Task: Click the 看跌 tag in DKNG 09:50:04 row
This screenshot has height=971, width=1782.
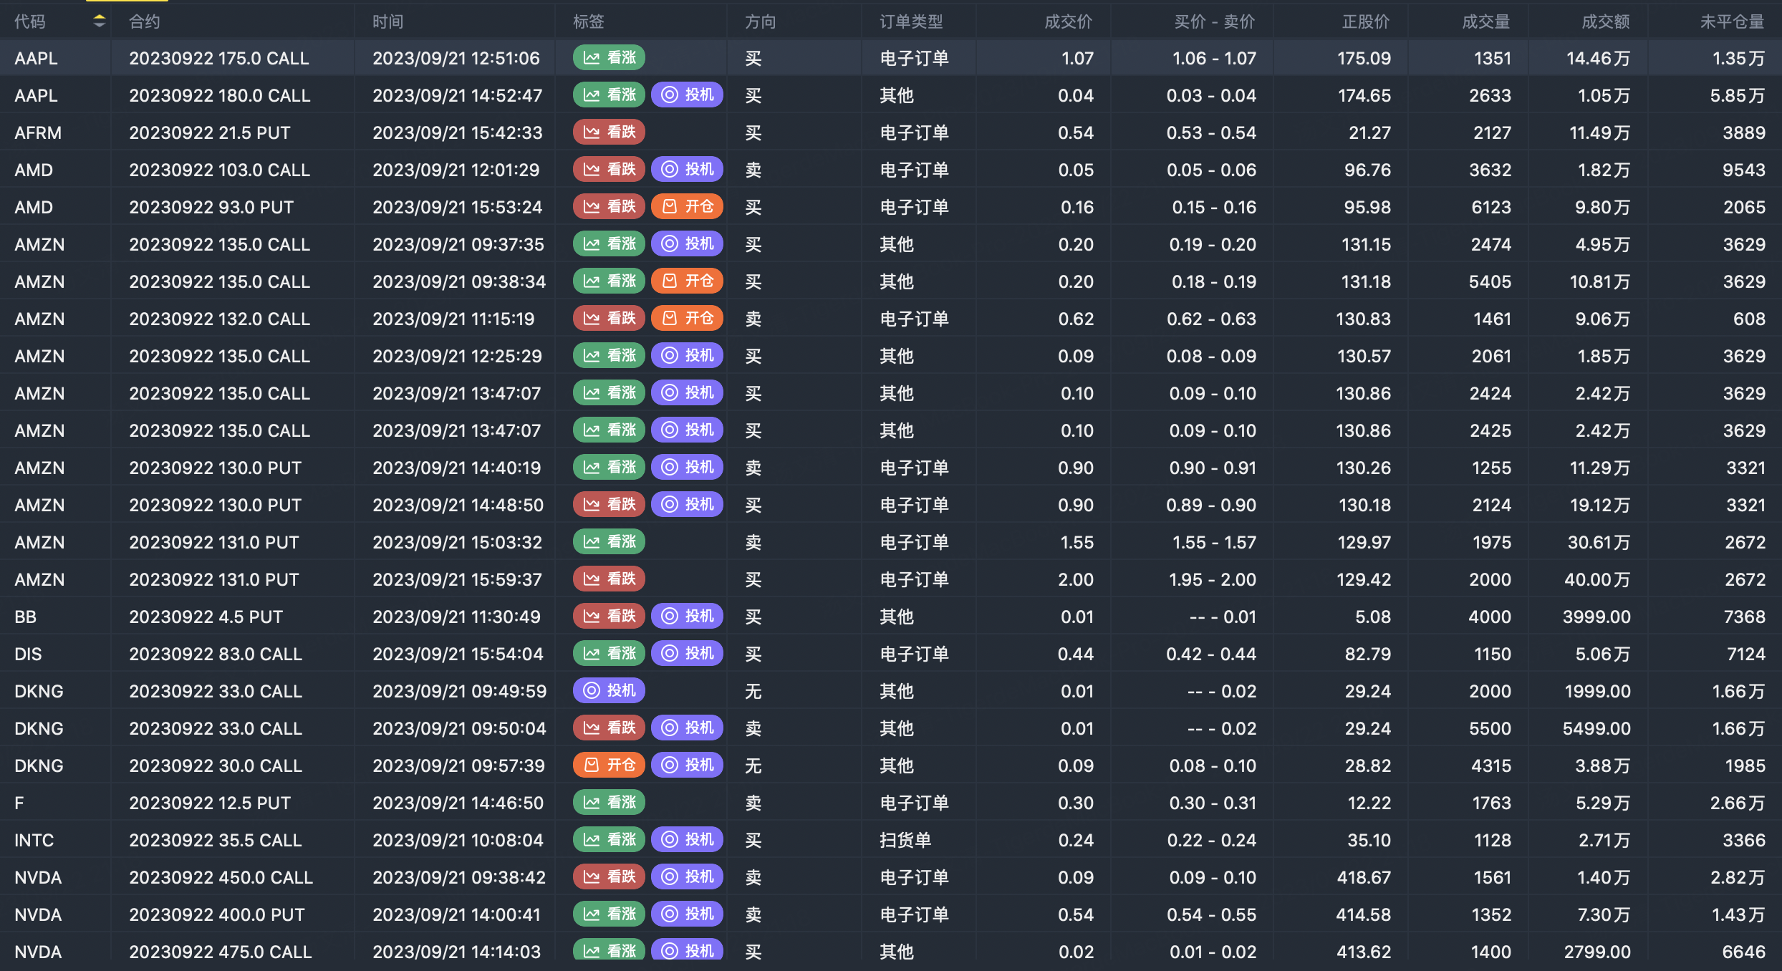Action: (x=609, y=728)
